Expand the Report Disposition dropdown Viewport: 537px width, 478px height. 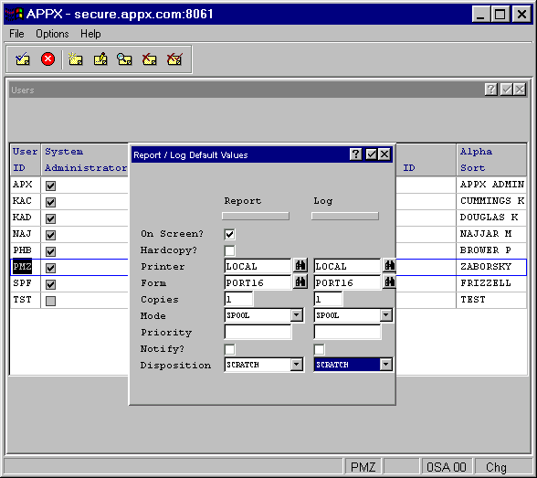click(x=297, y=365)
